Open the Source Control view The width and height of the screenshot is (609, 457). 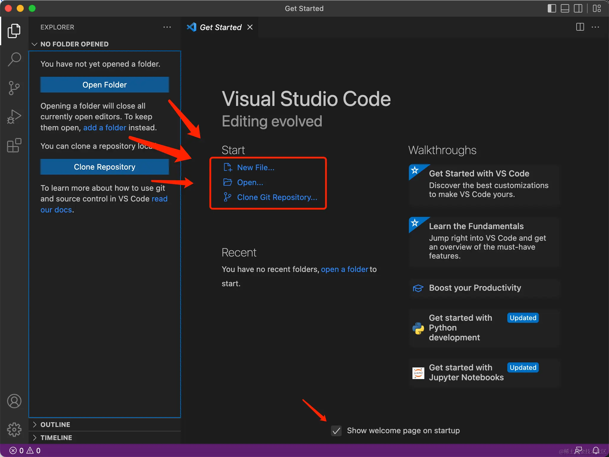(x=14, y=88)
